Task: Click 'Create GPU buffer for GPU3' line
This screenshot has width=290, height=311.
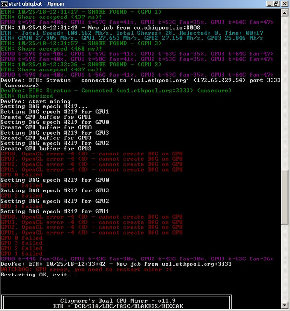Action: [x=46, y=138]
